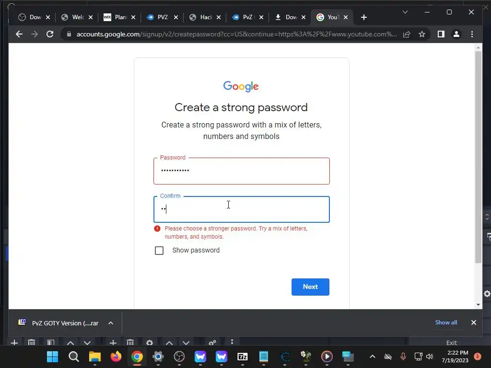Go back to the previous page
Viewport: 491px width, 368px height.
click(19, 34)
